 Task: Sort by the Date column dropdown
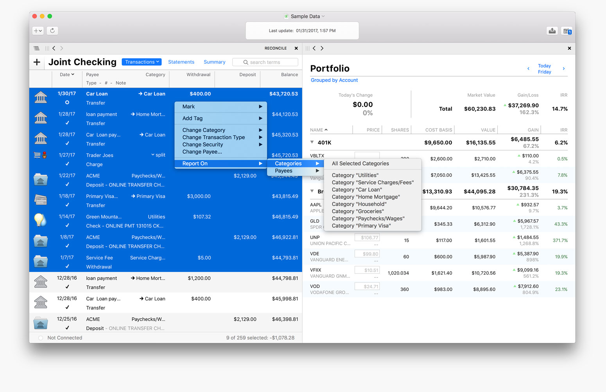[x=67, y=74]
